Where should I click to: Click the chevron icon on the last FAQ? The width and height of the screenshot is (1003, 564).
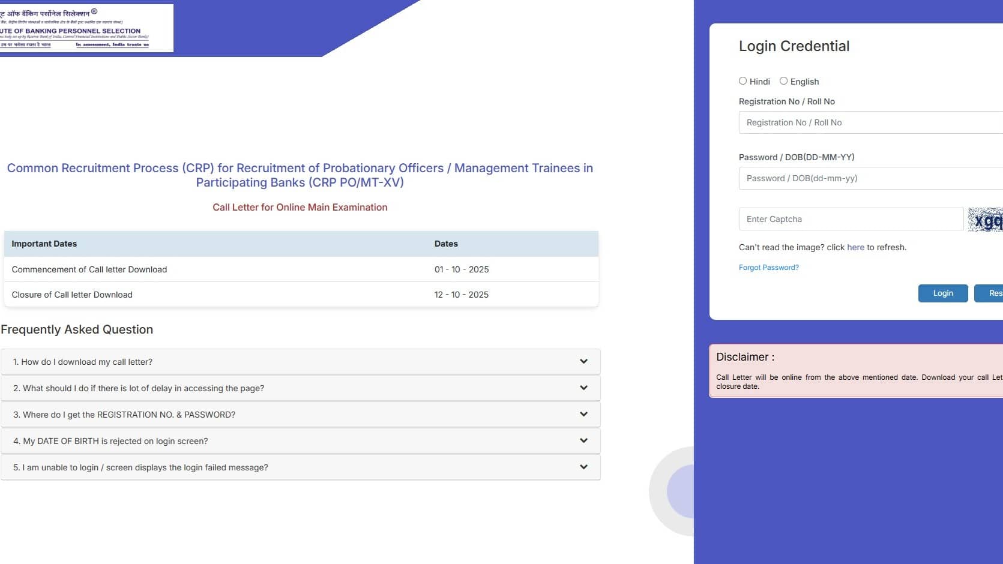click(x=582, y=466)
